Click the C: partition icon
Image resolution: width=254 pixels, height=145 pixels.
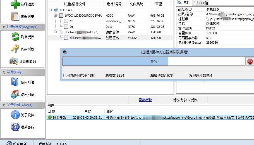pos(66,21)
